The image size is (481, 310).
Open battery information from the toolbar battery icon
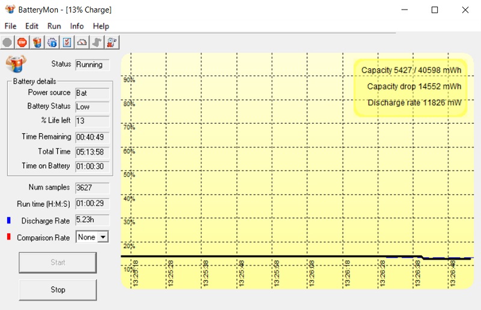tap(37, 42)
